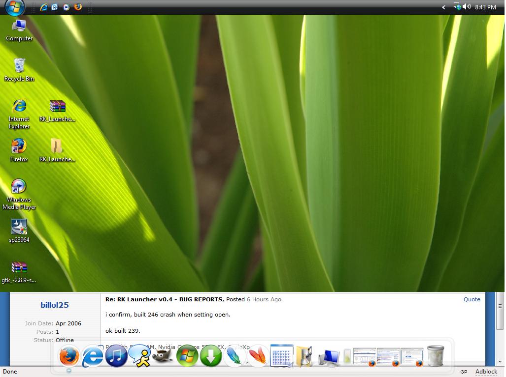Open the network status tray icon
Image resolution: width=506 pixels, height=377 pixels.
(457, 6)
